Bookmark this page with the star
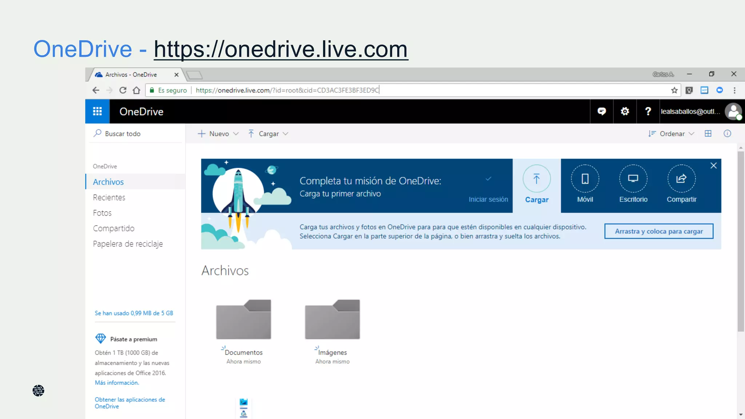The width and height of the screenshot is (745, 419). click(674, 90)
